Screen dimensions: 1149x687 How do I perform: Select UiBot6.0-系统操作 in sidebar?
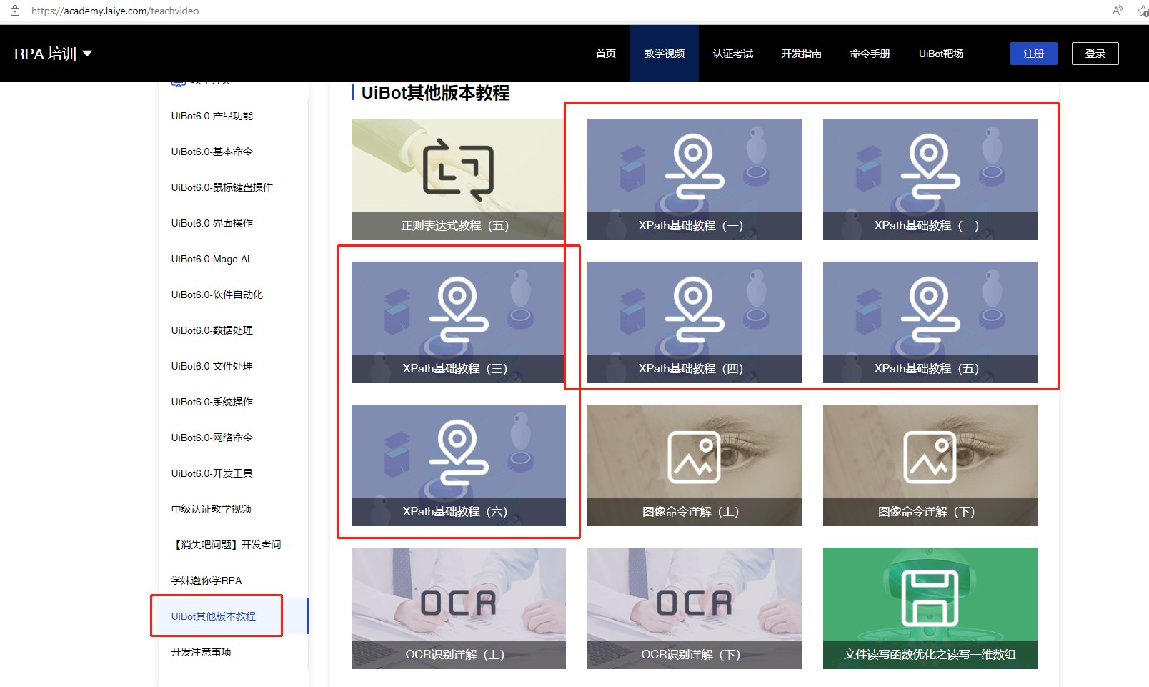212,402
